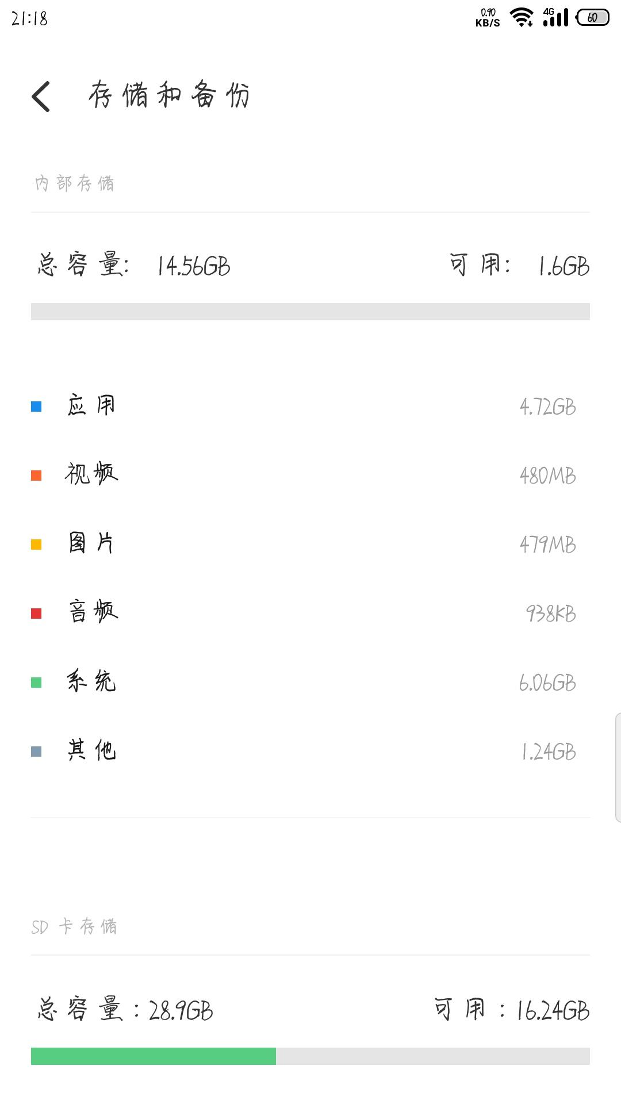Tap the orange 视频 color square
Screen dimensions: 621x1104
point(36,476)
